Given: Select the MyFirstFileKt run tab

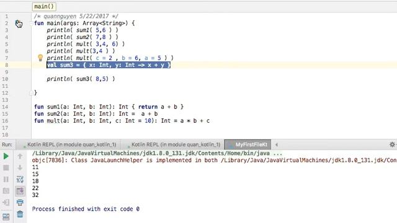Looking at the screenshot, I should tap(248, 144).
